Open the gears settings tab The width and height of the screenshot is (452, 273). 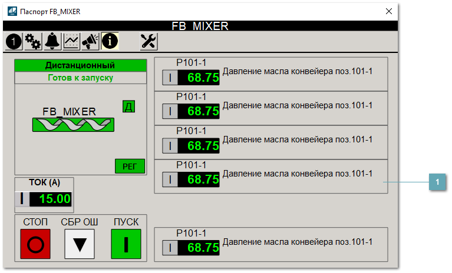(33, 41)
